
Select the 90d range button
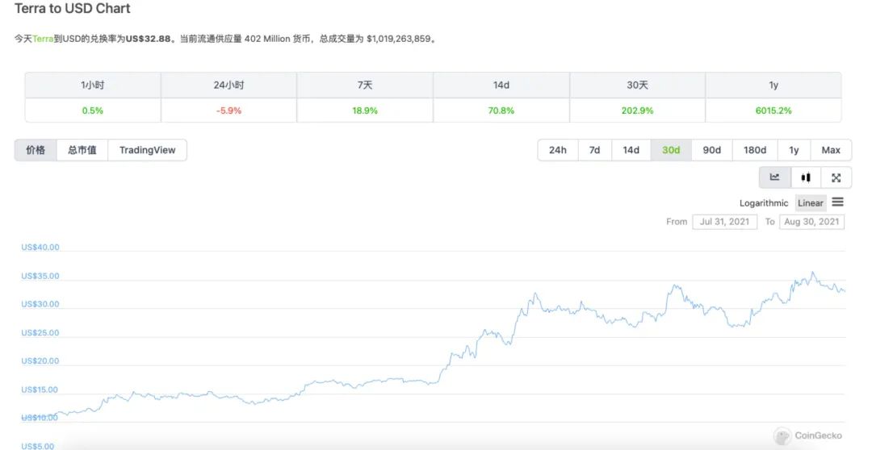point(712,150)
